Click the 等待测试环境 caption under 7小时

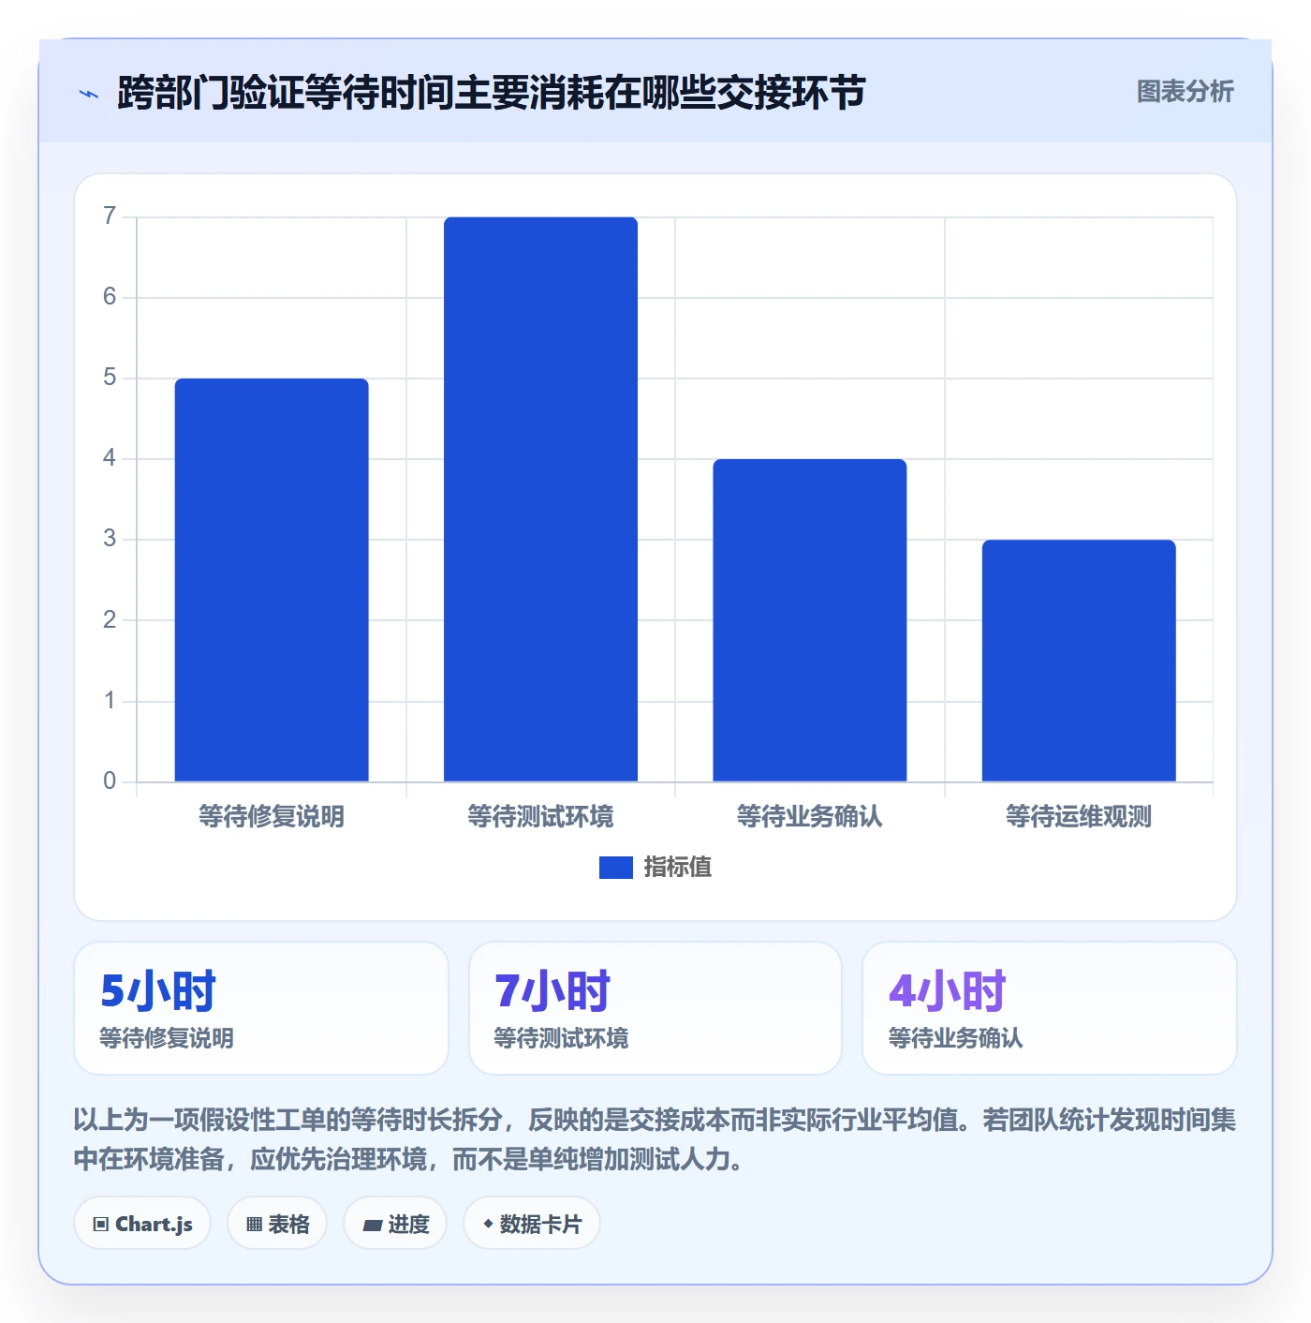(x=562, y=1038)
